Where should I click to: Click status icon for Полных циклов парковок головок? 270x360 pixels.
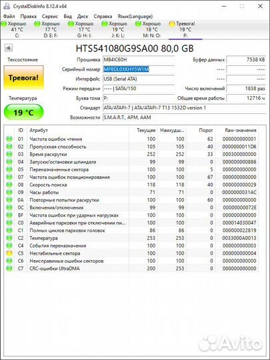pyautogui.click(x=9, y=230)
